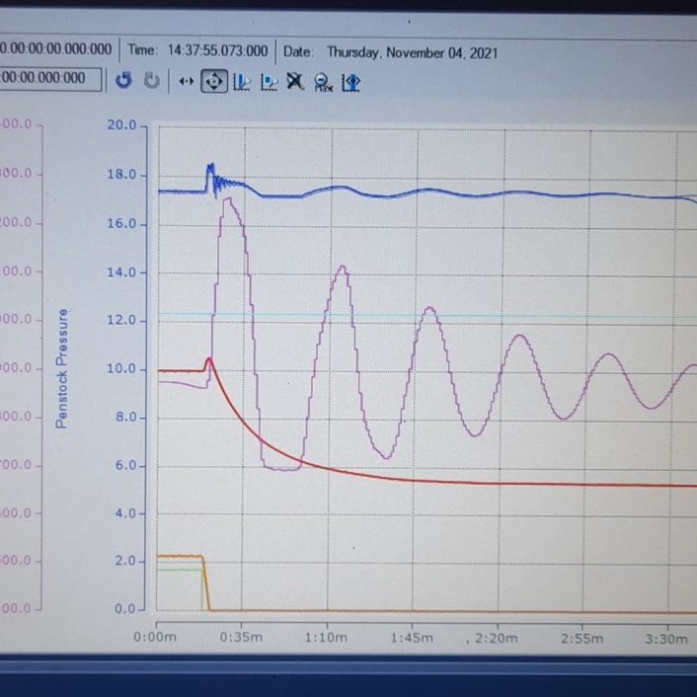Click the 0:00m start of the time axis
The height and width of the screenshot is (697, 697).
coord(155,637)
